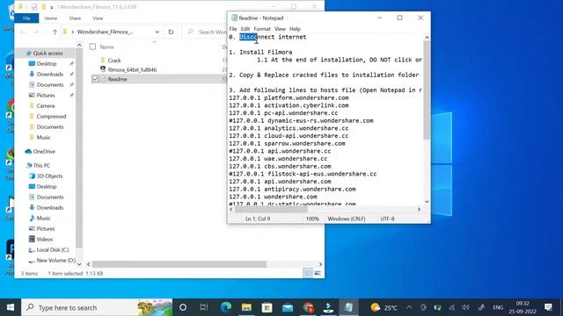563x316 pixels.
Task: Open Notepad's Help menu
Action: pos(295,29)
